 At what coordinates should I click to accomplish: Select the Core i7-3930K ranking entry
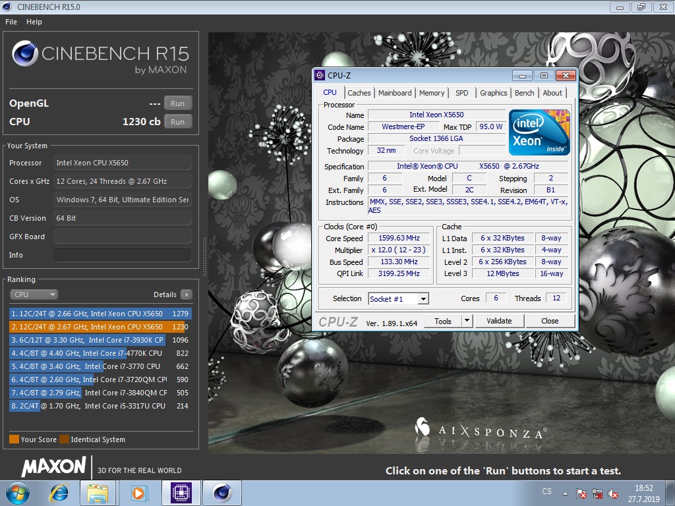[x=100, y=340]
